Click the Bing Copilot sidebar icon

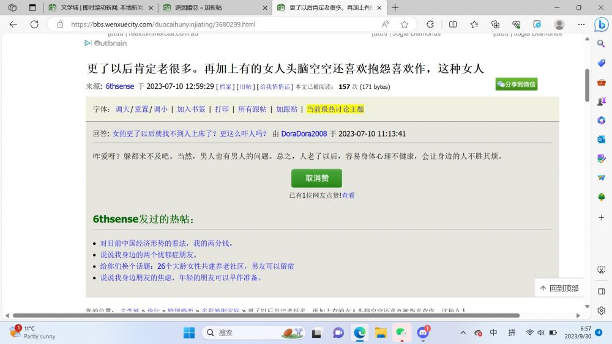(601, 25)
